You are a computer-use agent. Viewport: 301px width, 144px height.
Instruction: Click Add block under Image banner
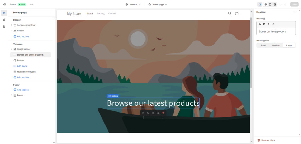20,66
